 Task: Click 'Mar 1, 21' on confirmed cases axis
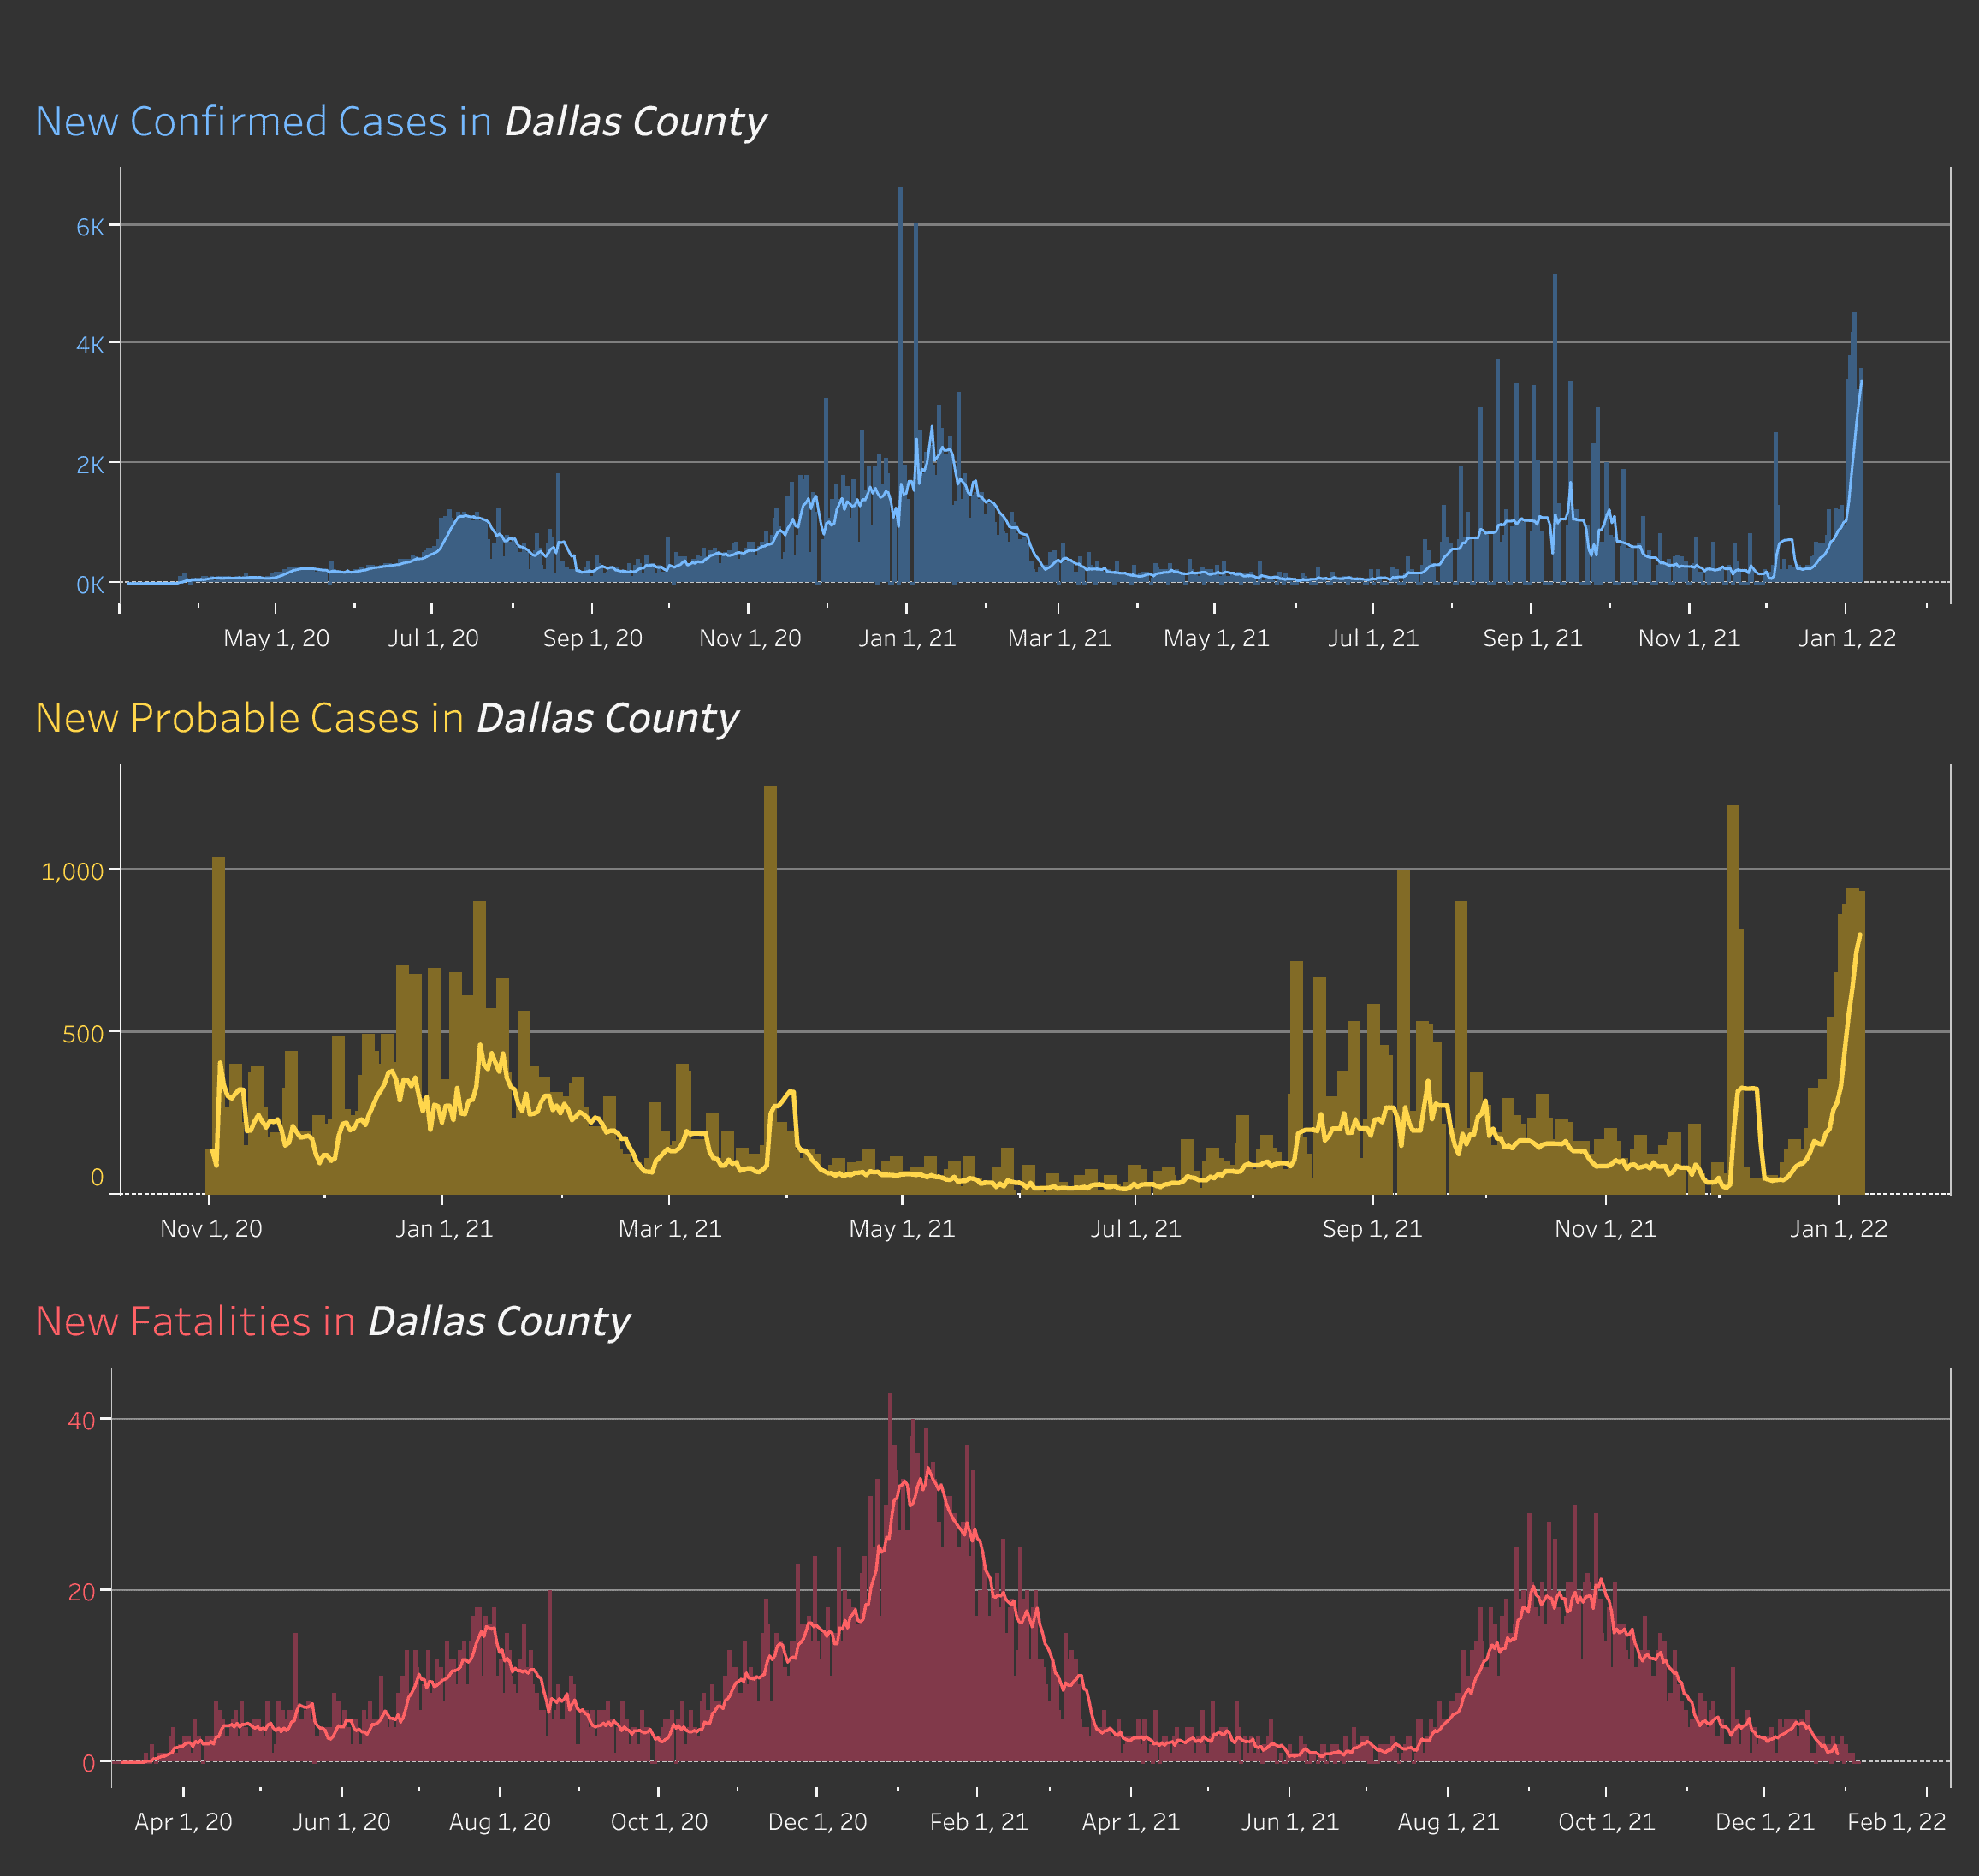pos(1058,638)
